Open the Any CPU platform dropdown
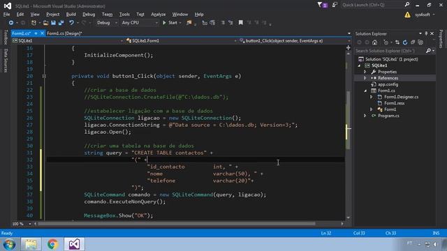Screen dimensions: 447x251 click(x=140, y=22)
